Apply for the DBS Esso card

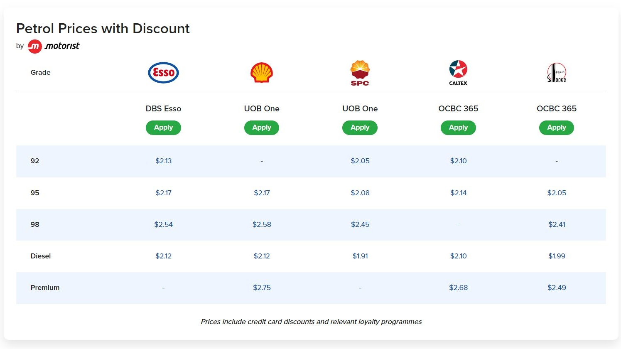(x=163, y=128)
